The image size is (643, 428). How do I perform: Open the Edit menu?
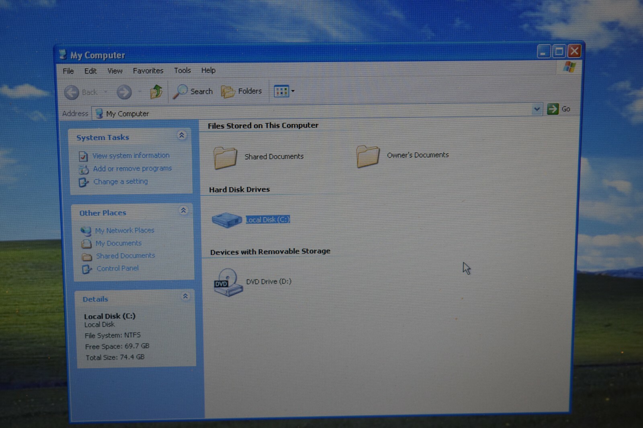pos(90,71)
